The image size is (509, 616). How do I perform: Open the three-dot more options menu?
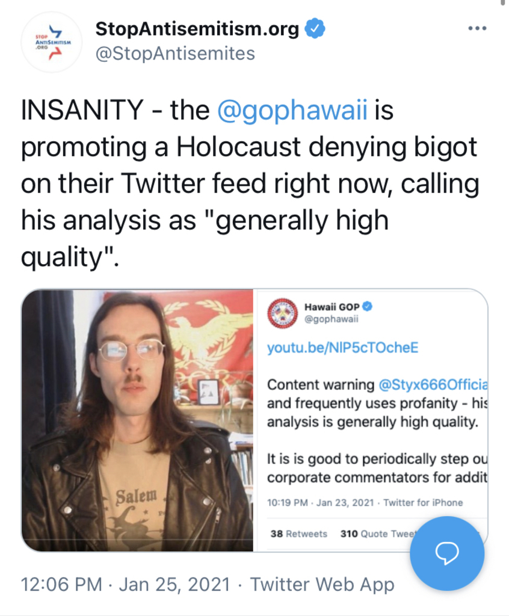coord(477,28)
